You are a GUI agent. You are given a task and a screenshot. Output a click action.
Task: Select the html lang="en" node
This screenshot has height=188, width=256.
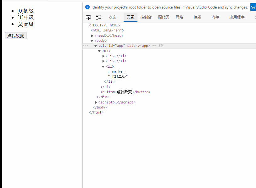107,30
